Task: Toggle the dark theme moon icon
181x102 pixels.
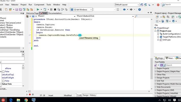Action: 150,5
